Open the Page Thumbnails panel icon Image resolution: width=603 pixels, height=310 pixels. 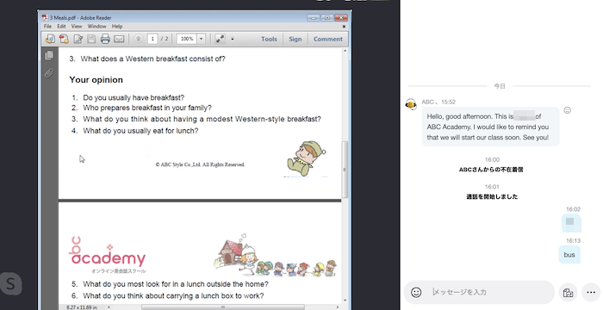click(x=49, y=55)
